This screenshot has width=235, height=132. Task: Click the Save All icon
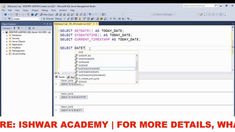tap(36, 15)
